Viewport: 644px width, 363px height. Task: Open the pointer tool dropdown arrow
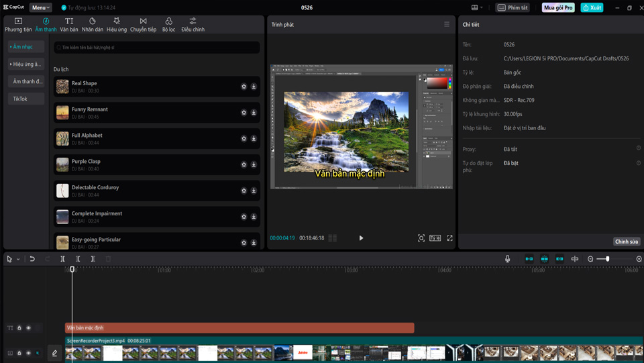point(18,259)
